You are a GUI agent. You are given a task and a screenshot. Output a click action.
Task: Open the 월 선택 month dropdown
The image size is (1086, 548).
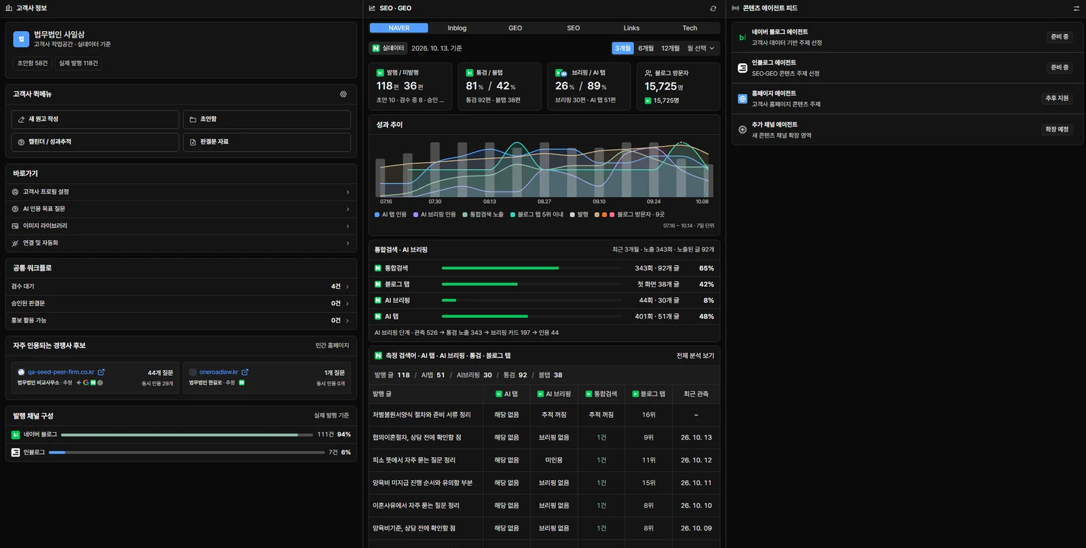tap(700, 48)
